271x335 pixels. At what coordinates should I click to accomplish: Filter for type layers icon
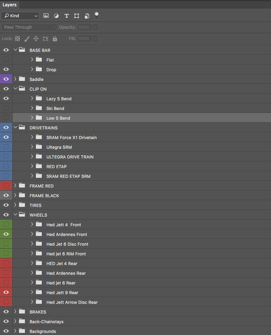pyautogui.click(x=67, y=16)
